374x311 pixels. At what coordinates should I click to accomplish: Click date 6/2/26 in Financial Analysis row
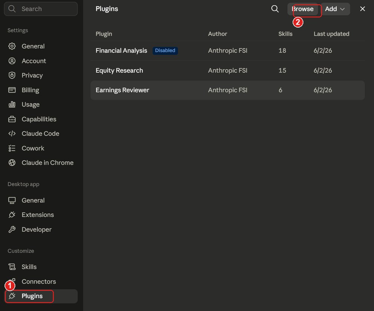[x=323, y=51]
